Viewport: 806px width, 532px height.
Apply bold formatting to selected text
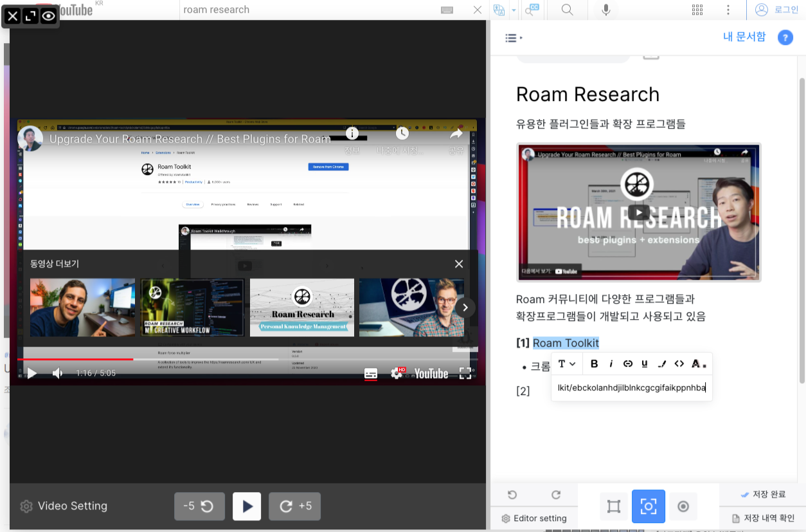click(594, 364)
